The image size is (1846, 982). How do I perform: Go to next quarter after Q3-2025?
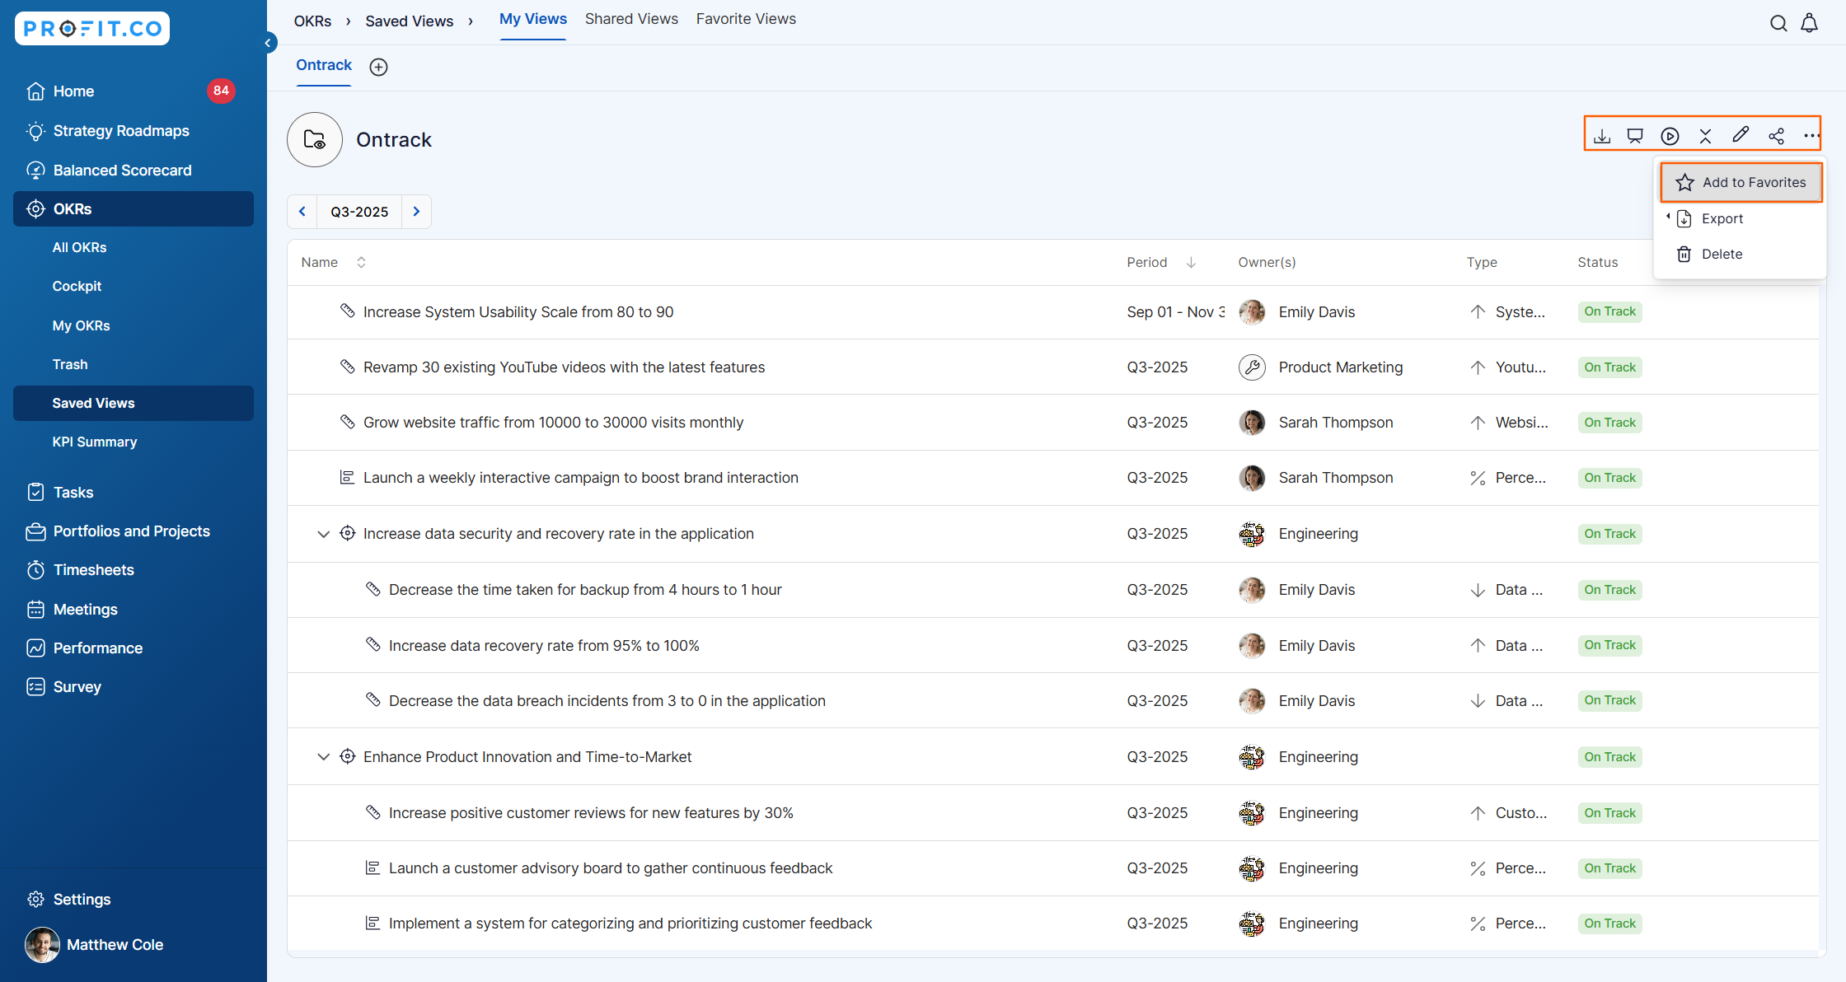click(x=416, y=212)
